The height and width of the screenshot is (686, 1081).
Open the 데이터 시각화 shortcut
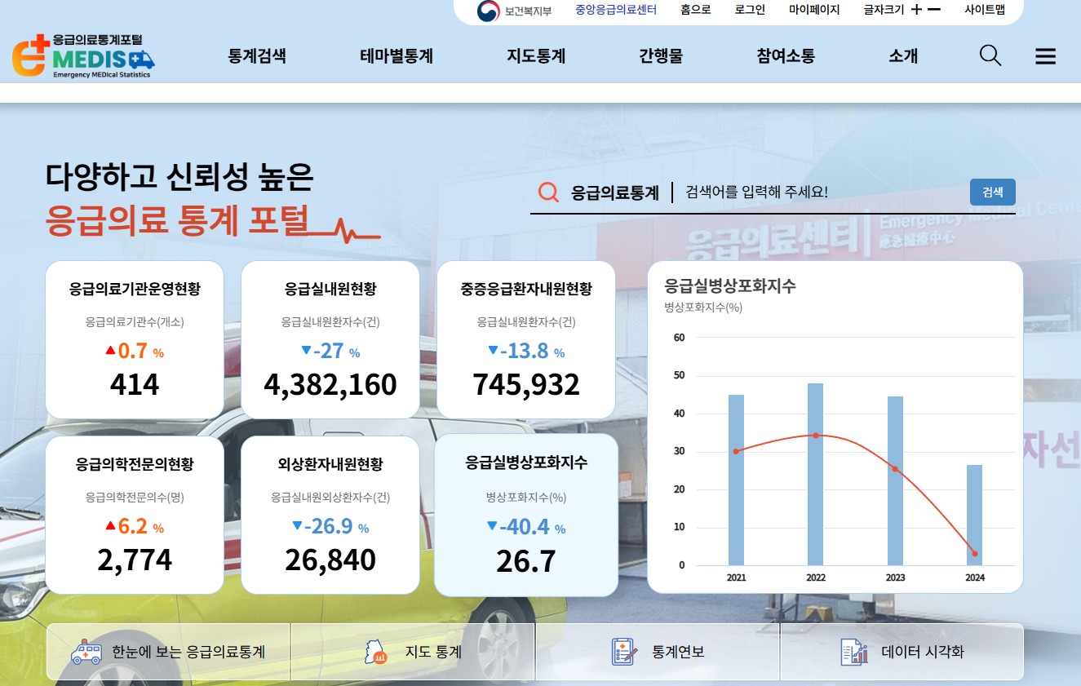902,652
